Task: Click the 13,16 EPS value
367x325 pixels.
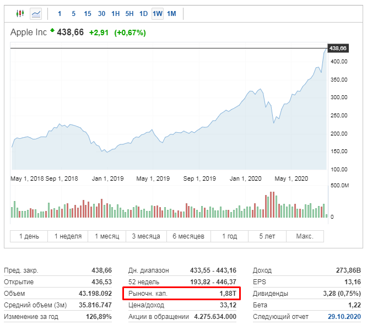Action: tap(353, 281)
